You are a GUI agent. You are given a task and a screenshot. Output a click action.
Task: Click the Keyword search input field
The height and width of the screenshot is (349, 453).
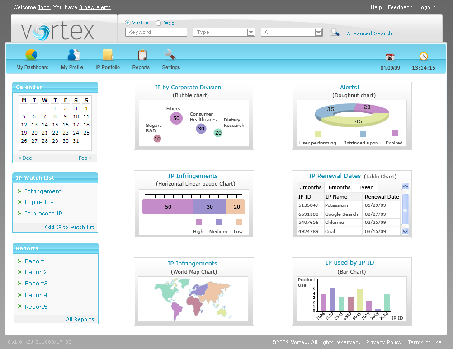coord(156,32)
